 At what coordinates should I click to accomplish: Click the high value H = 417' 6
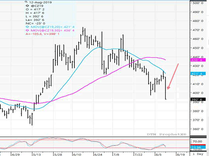[x=35, y=13]
